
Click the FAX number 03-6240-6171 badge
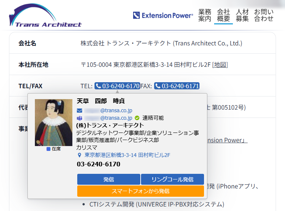tap(177, 86)
